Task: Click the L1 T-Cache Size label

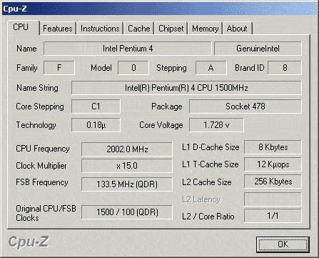Action: click(210, 164)
